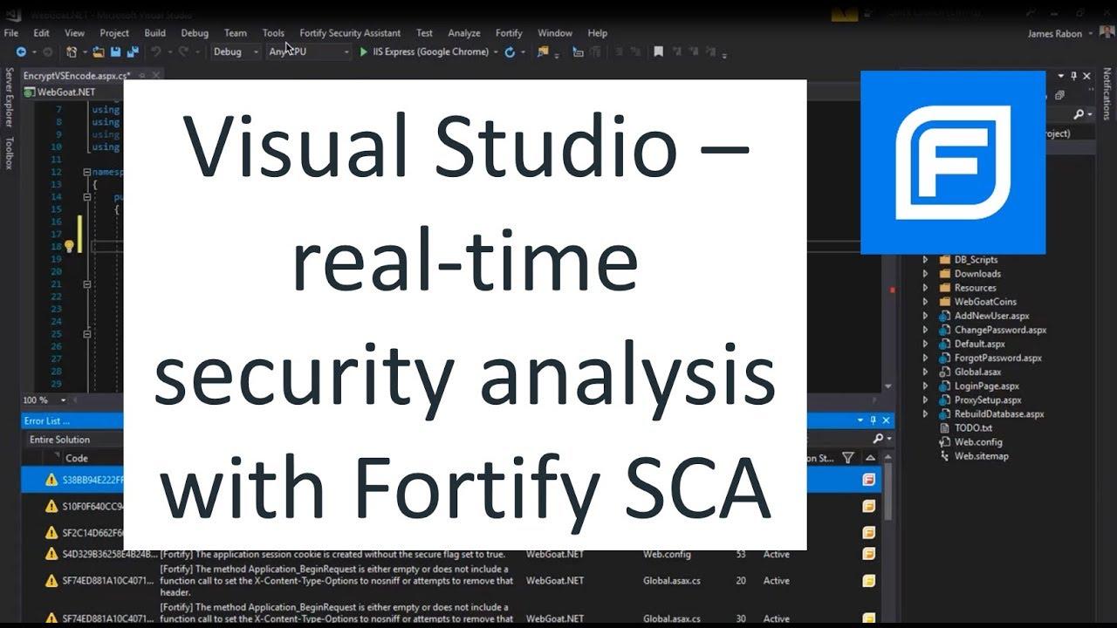Click the Navigate Backward toolbar icon
Screen dimensions: 1117x628
21,52
